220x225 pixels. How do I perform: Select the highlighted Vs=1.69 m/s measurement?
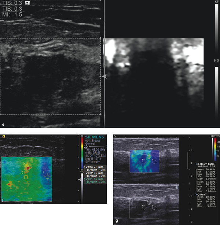(95, 179)
